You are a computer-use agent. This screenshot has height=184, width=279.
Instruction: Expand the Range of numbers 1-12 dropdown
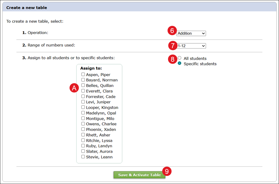191,46
